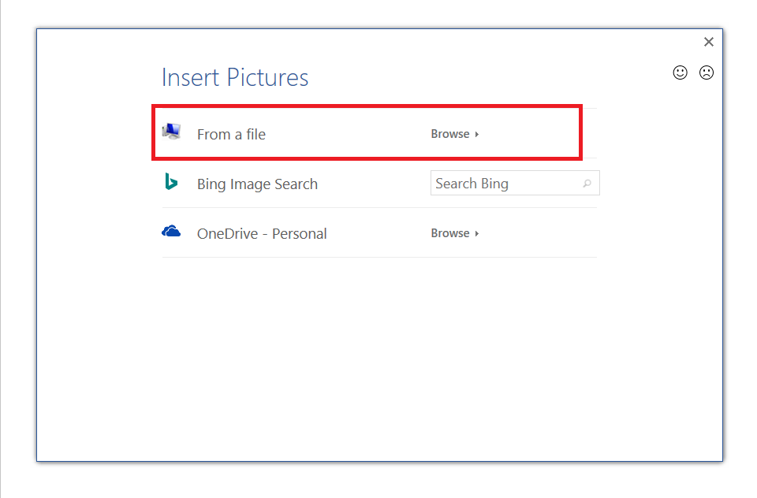The height and width of the screenshot is (498, 757).
Task: Click the gray document area left of dialog
Action: 17,236
